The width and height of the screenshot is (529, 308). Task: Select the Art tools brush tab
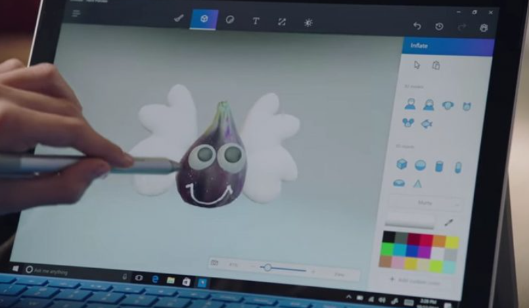pyautogui.click(x=179, y=20)
